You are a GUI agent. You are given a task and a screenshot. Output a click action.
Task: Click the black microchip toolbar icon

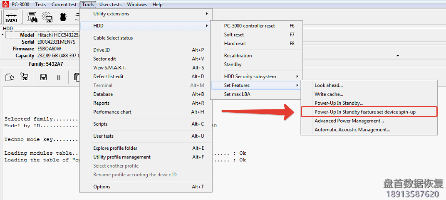[x=63, y=17]
